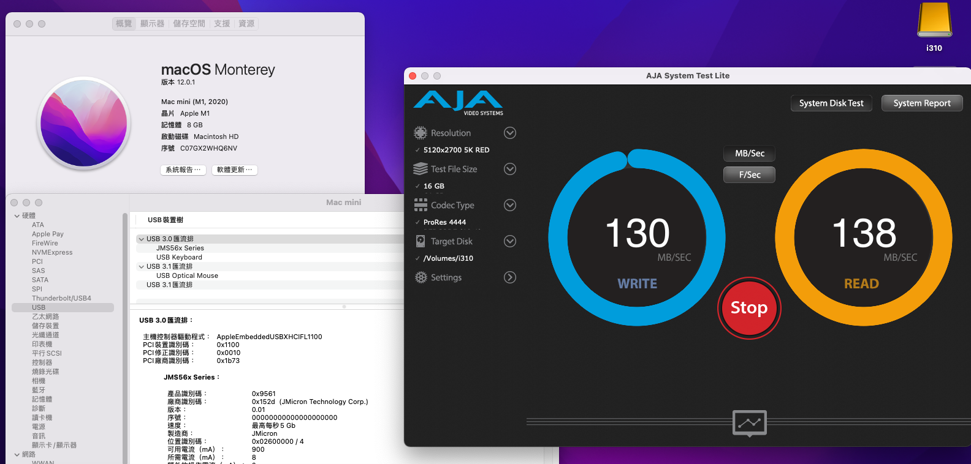The width and height of the screenshot is (971, 464).
Task: Expand the Resolution dropdown arrow
Action: pos(510,133)
